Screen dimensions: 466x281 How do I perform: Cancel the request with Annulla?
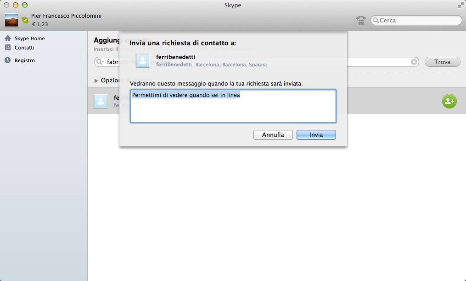(x=273, y=135)
